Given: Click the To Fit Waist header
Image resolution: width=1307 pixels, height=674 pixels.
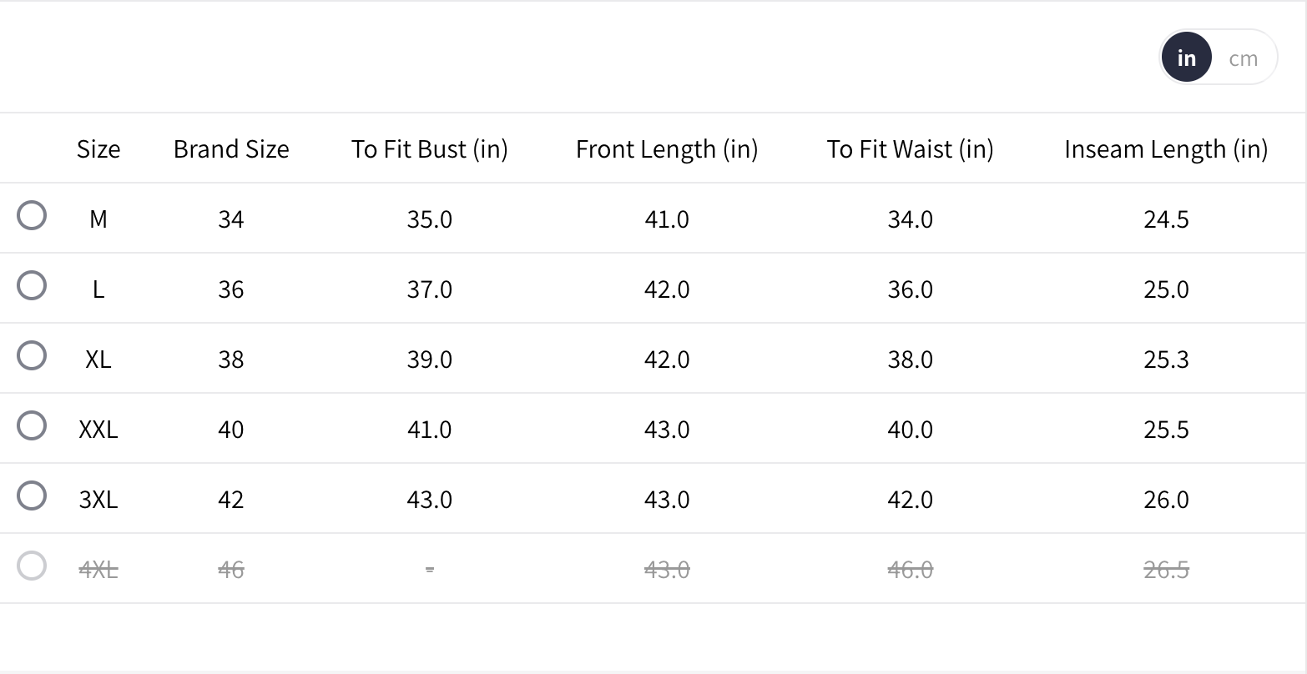Looking at the screenshot, I should 910,149.
